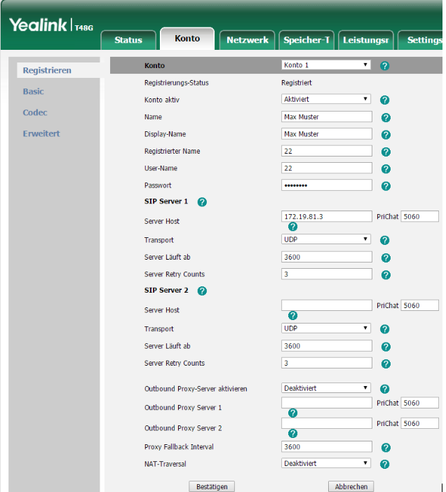446x492 pixels.
Task: Click help icon next to Name field
Action: point(386,118)
